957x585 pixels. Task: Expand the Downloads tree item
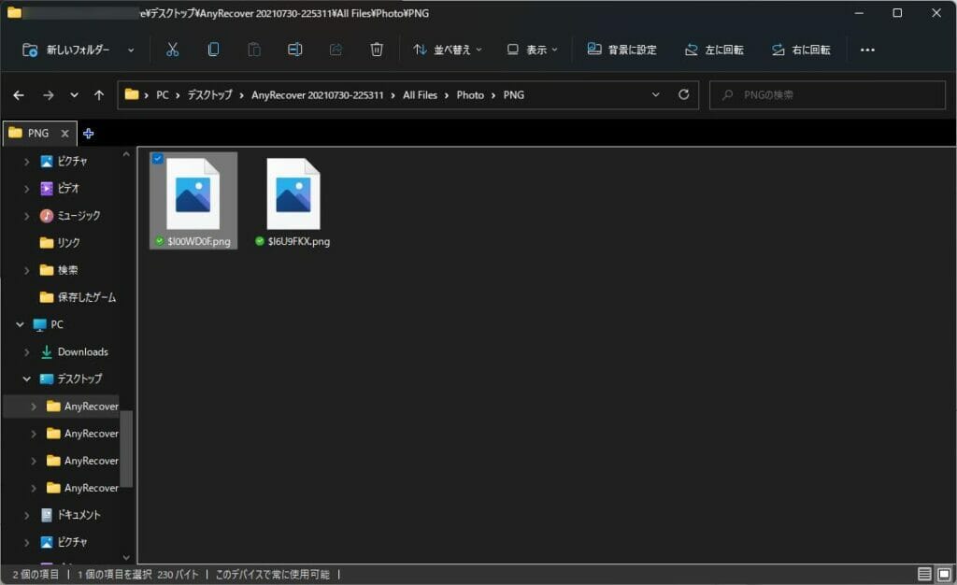point(27,352)
